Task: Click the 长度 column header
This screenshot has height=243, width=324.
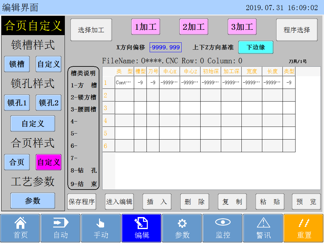Action: pyautogui.click(x=272, y=72)
